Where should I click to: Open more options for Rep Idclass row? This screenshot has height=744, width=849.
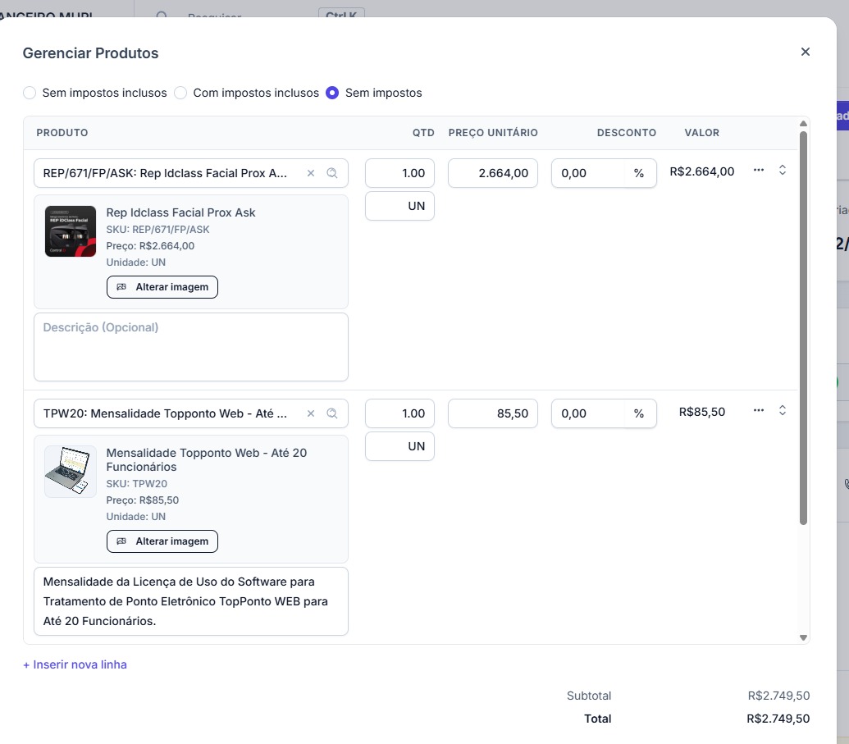tap(759, 170)
